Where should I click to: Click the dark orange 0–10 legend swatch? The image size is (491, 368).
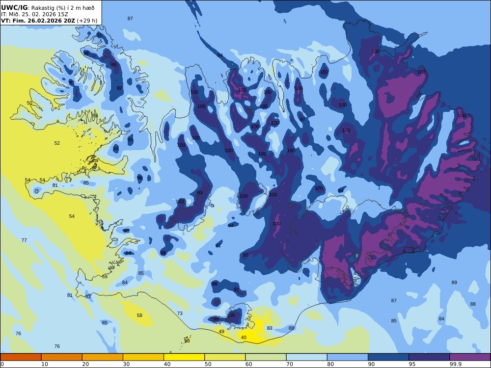21,357
